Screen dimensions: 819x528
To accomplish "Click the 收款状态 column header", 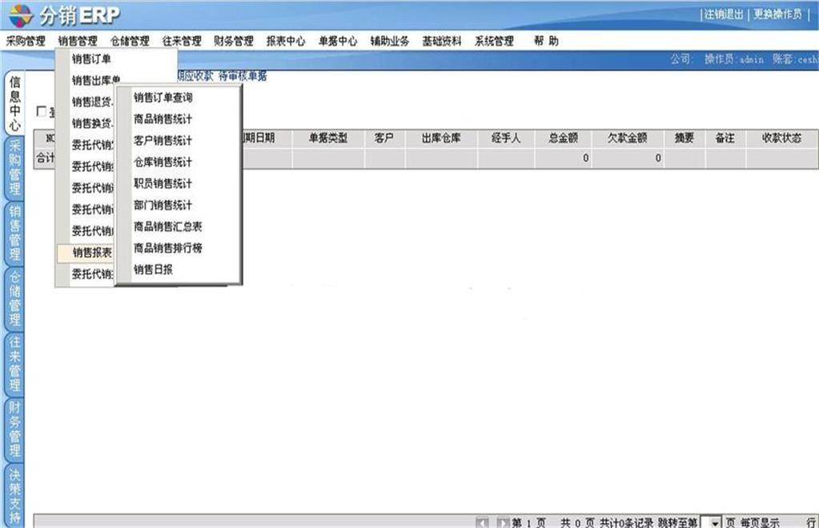I will click(781, 138).
